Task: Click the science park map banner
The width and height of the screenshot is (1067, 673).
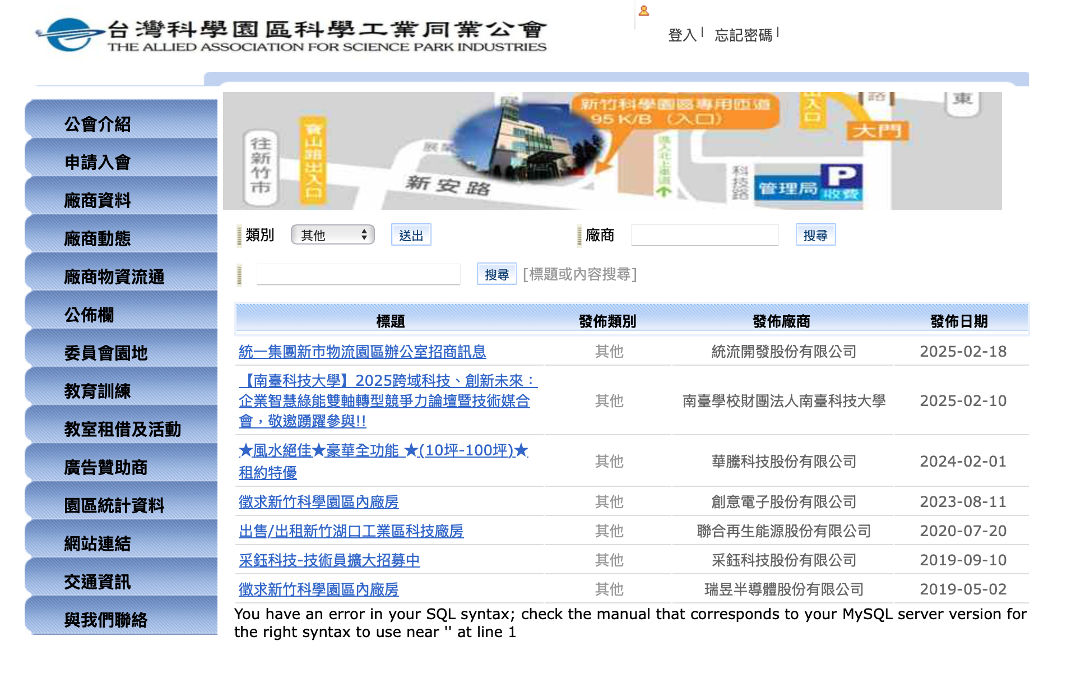Action: 612,151
